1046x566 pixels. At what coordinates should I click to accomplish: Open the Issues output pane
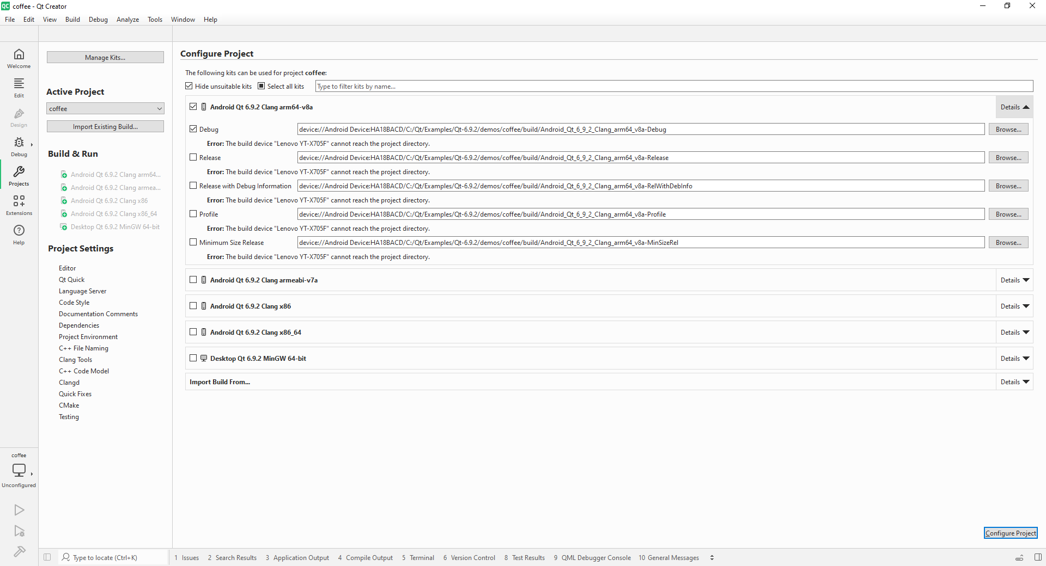187,558
